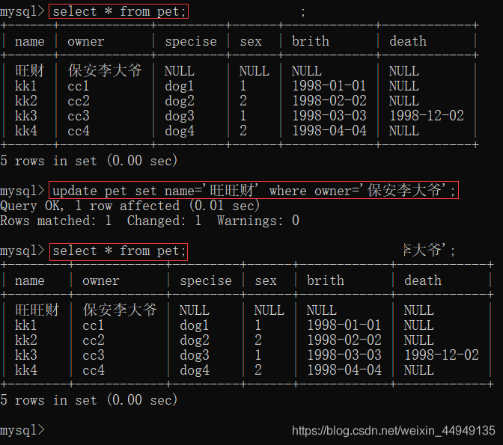Image resolution: width=503 pixels, height=445 pixels.
Task: Click "cc2" in the first result table
Action: tap(79, 101)
